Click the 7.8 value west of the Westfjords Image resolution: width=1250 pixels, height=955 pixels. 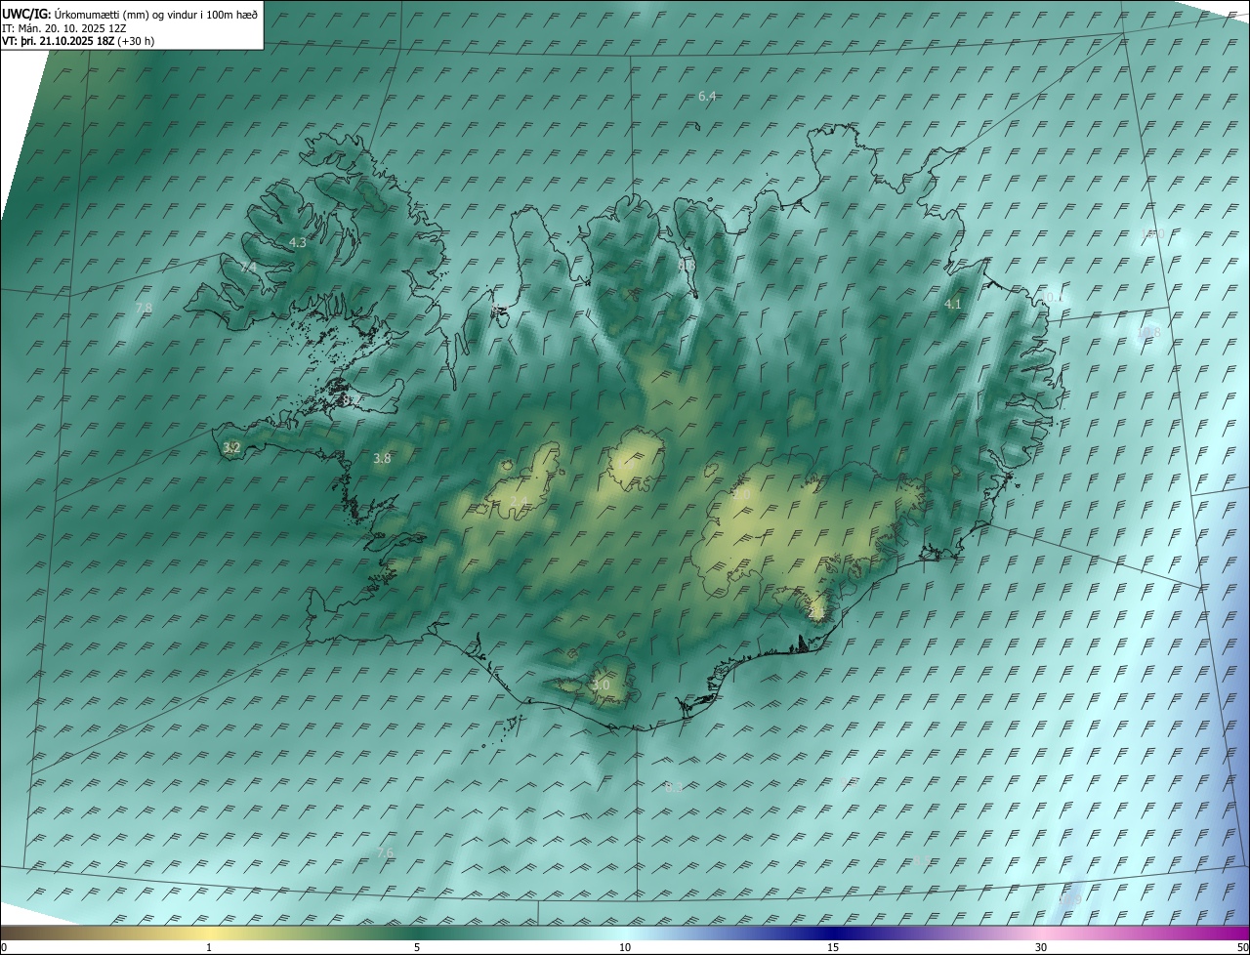pos(144,308)
